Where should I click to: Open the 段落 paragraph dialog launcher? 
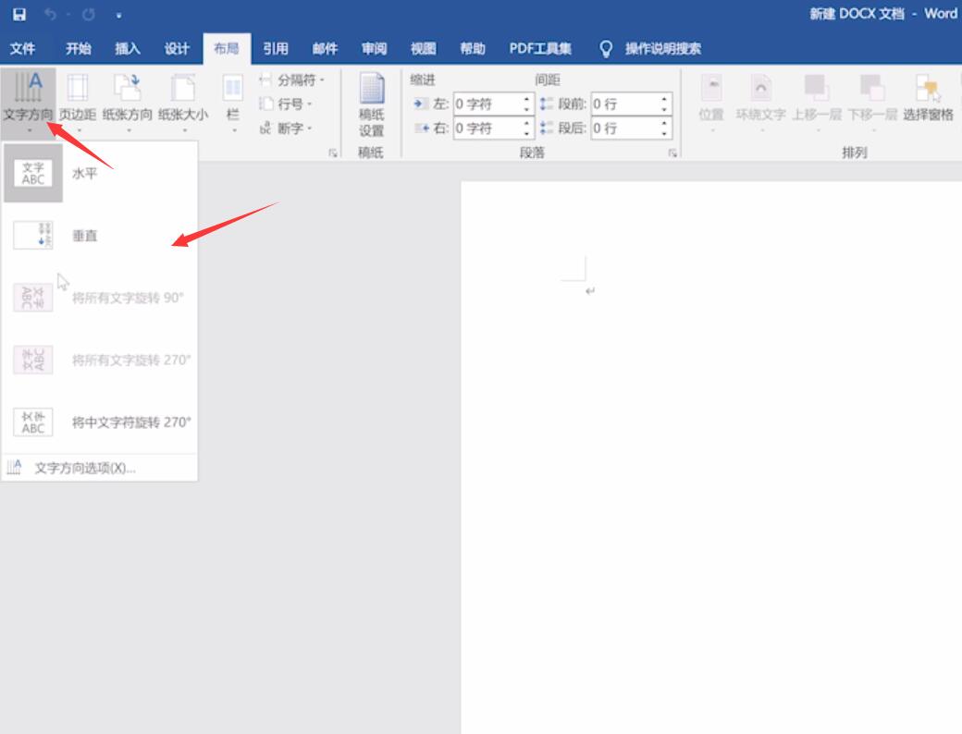(x=672, y=153)
